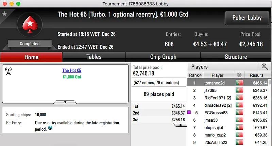The height and width of the screenshot is (146, 272).
Task: Open the player search magnifier
Action: click(264, 67)
